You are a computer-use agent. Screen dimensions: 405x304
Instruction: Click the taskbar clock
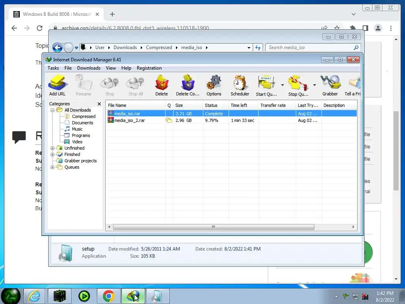385,296
